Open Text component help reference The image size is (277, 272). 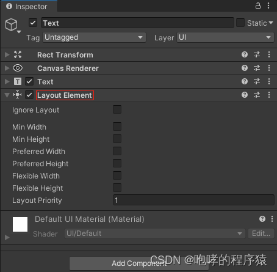tap(245, 81)
